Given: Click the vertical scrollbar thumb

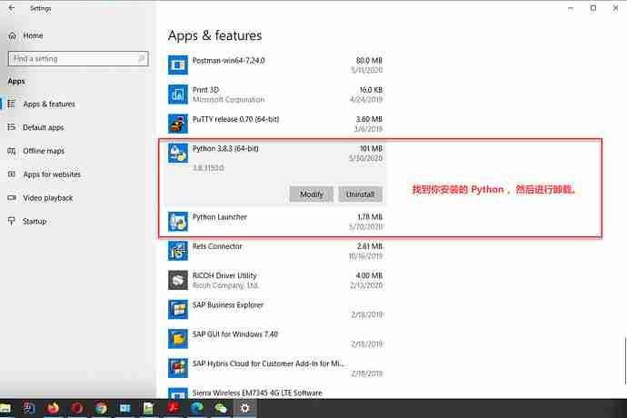Looking at the screenshot, I should 625,361.
